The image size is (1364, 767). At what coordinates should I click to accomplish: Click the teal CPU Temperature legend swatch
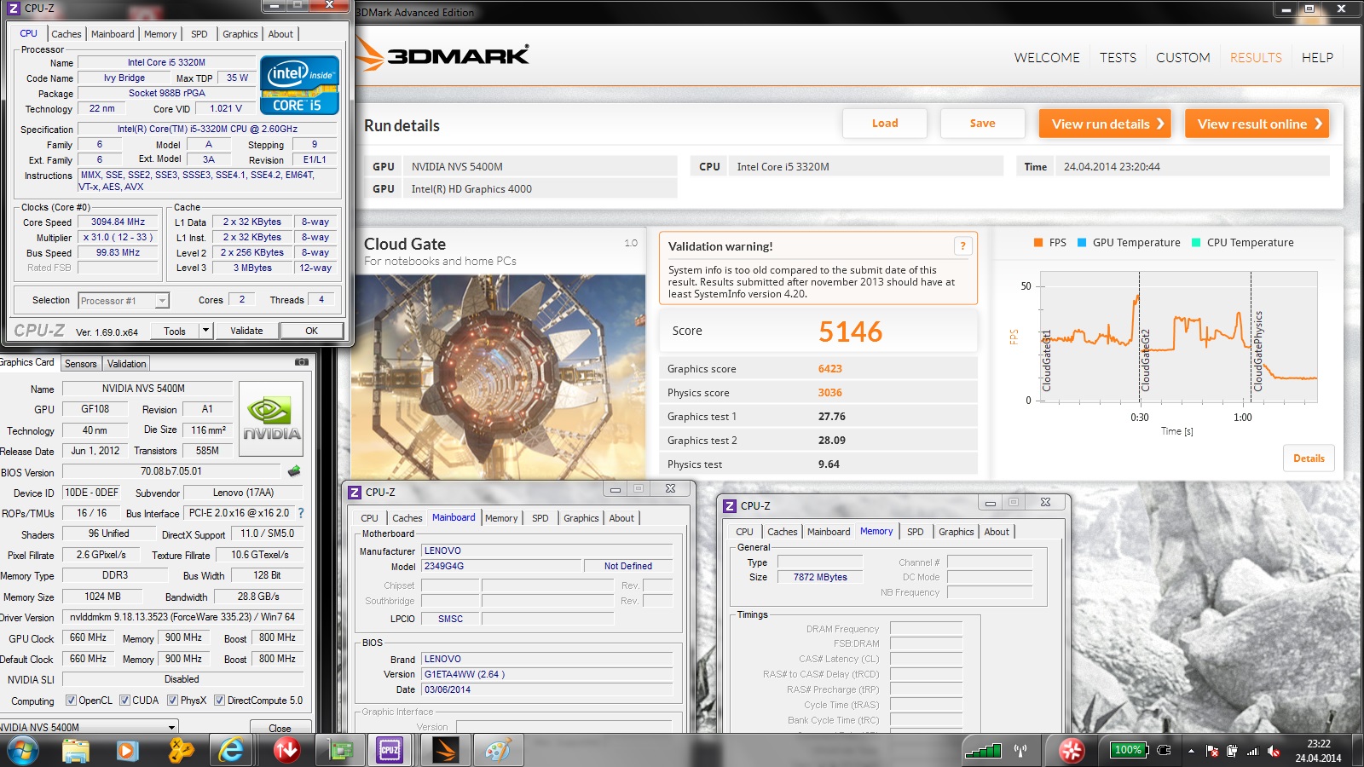pos(1196,243)
